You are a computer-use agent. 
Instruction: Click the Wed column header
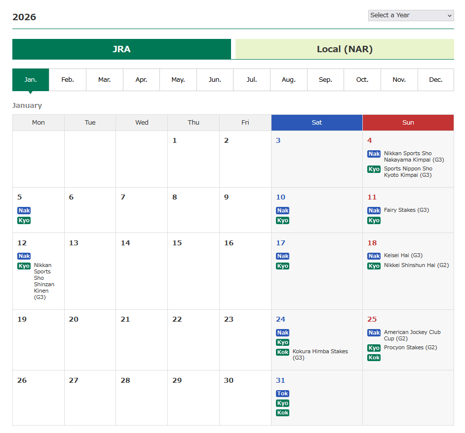point(142,123)
